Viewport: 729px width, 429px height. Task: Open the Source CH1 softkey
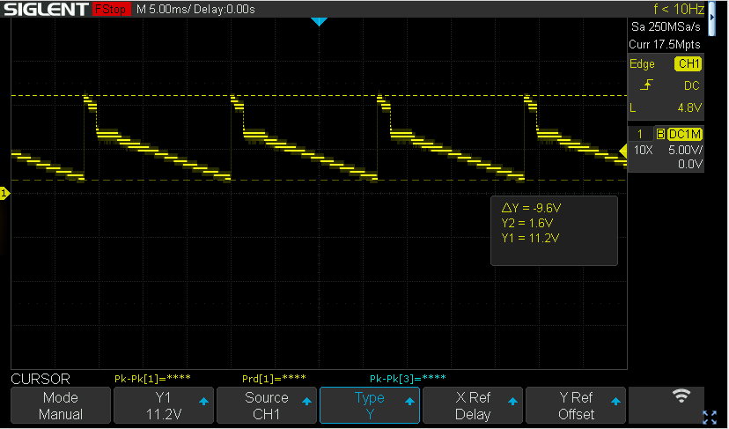[x=267, y=405]
